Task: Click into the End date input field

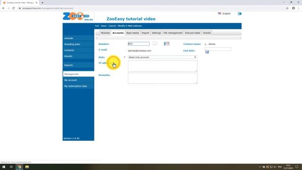Action: 218,49
